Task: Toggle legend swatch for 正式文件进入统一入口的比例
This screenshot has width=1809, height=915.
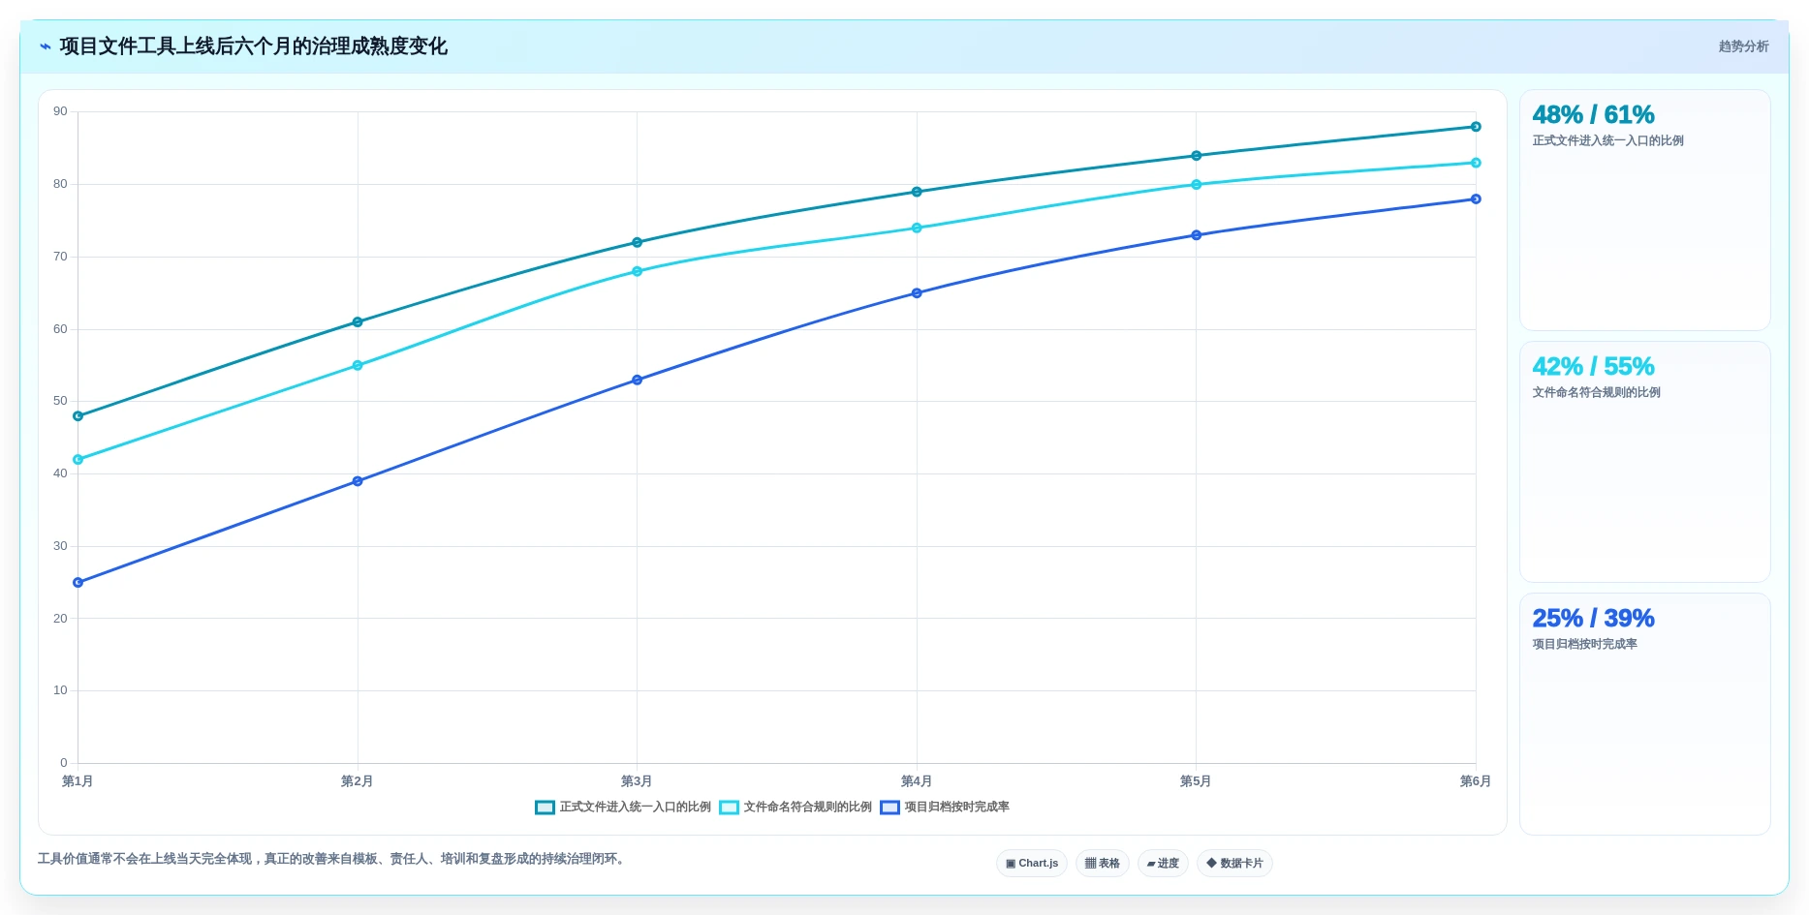Action: point(545,808)
